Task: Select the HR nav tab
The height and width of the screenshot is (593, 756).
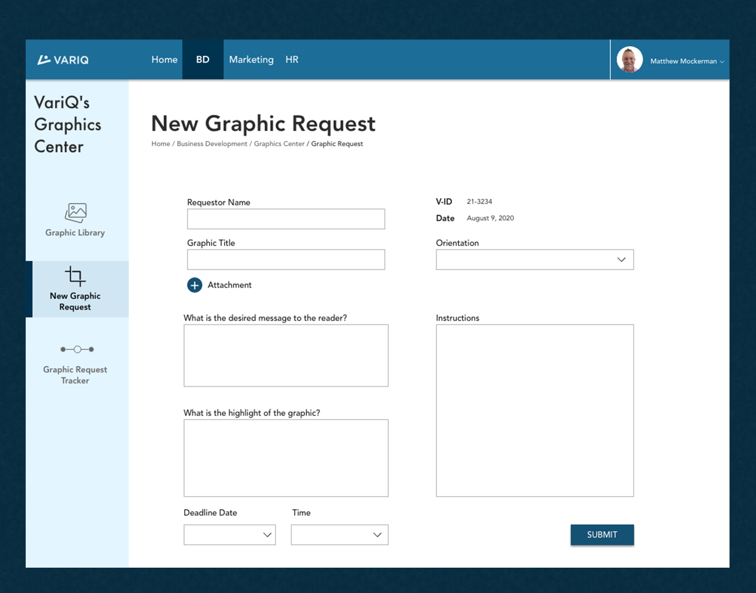Action: [x=292, y=60]
